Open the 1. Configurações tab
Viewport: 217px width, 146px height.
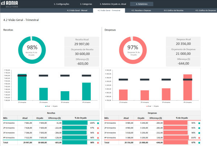(61, 4)
